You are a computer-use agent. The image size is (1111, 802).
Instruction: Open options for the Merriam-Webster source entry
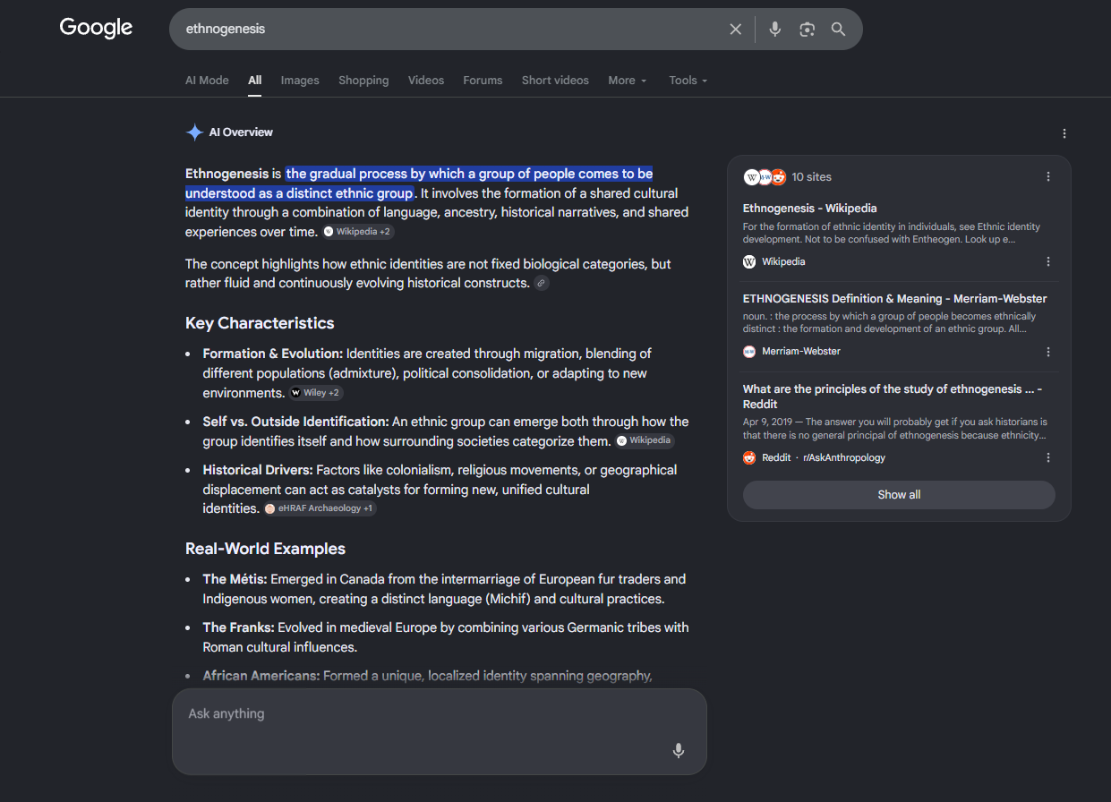(1048, 352)
